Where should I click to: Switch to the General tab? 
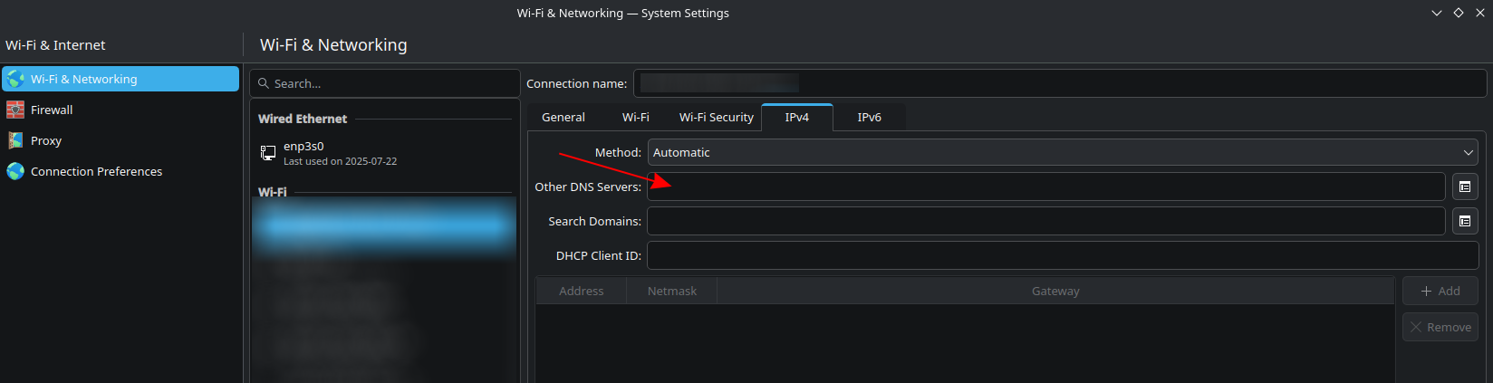563,118
